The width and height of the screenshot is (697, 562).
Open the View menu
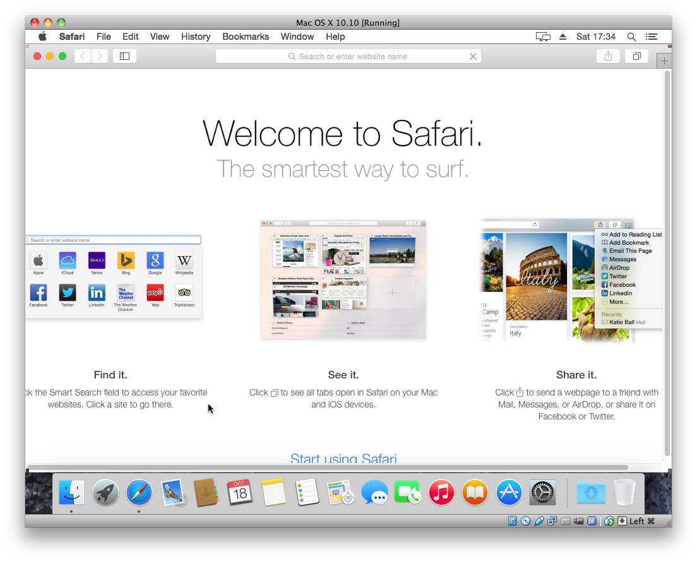(160, 37)
